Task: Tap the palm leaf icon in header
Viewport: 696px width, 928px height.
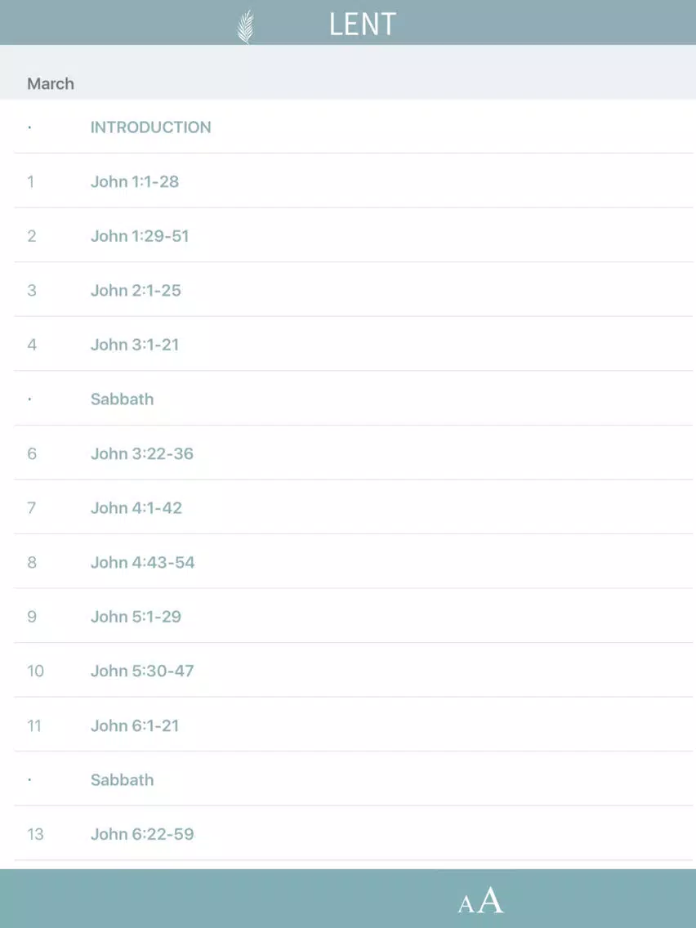Action: click(x=246, y=26)
